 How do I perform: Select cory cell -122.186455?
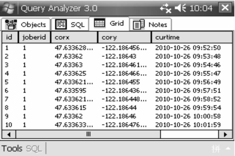[121, 82]
